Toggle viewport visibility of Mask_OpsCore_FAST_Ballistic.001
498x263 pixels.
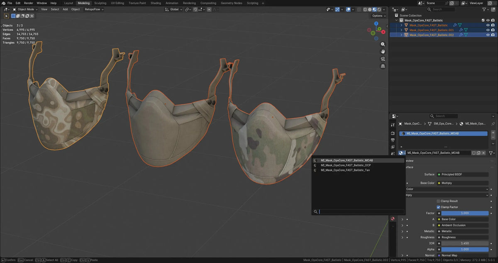(x=488, y=30)
